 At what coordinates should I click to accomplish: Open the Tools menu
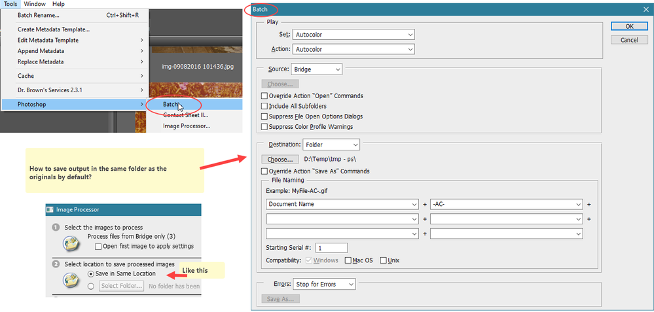click(10, 4)
